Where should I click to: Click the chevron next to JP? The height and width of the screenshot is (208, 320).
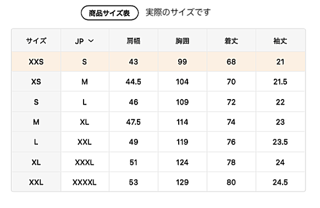pyautogui.click(x=91, y=41)
